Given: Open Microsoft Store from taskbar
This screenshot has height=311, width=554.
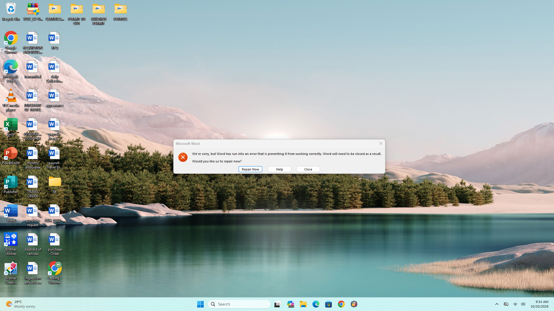Looking at the screenshot, I should [x=329, y=304].
